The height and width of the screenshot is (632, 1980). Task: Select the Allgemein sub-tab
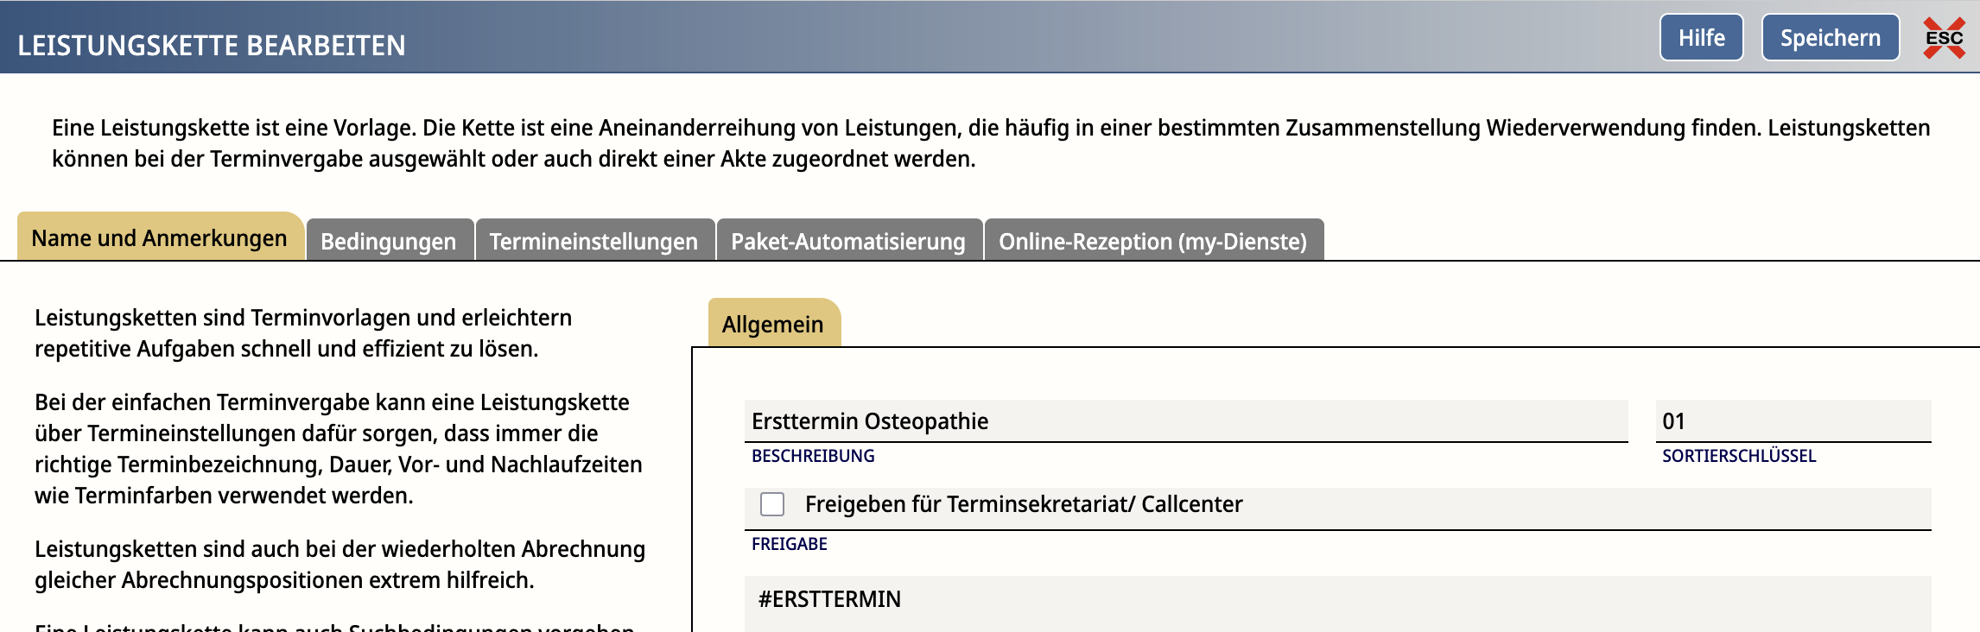[773, 325]
